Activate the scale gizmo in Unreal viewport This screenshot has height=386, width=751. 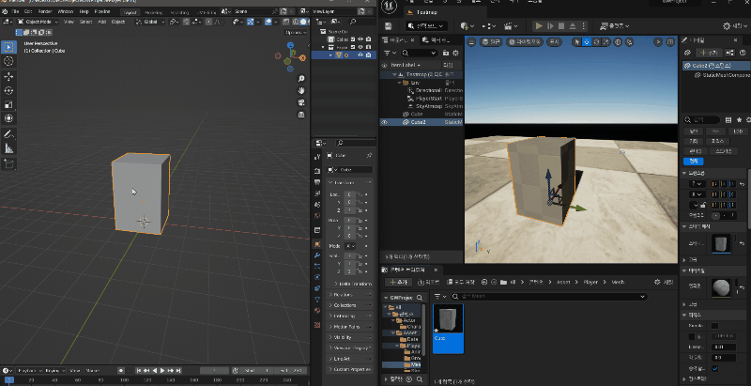606,42
